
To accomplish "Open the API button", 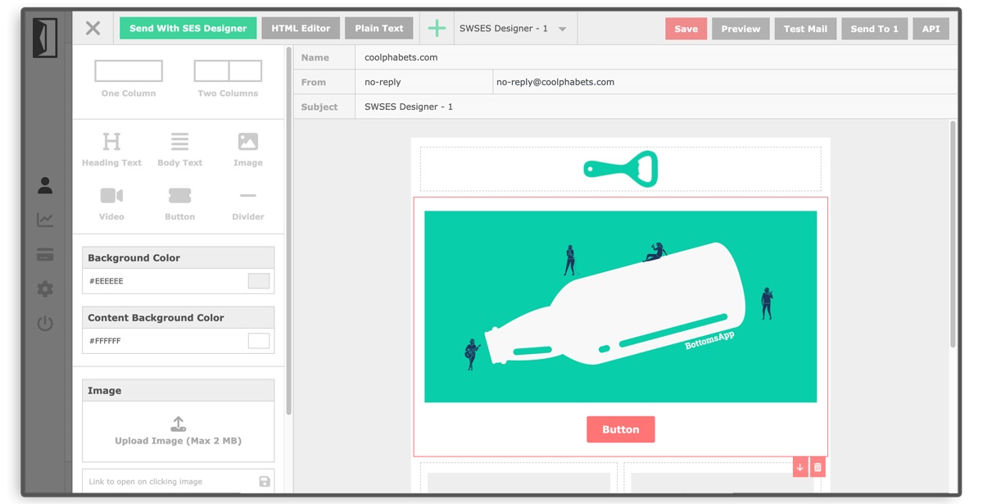I will coord(931,29).
